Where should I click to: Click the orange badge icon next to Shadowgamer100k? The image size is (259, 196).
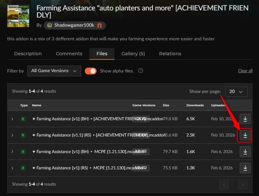tap(99, 25)
